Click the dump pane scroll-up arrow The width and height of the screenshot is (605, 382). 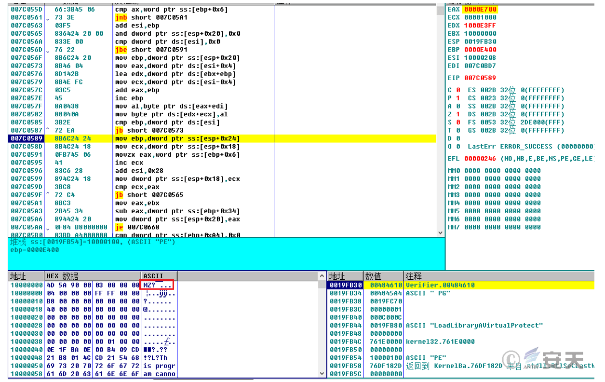point(322,276)
